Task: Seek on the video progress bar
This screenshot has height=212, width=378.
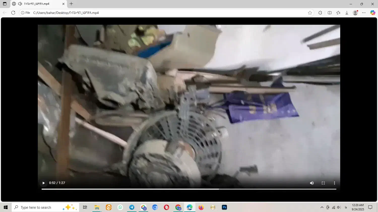Action: 189,189
